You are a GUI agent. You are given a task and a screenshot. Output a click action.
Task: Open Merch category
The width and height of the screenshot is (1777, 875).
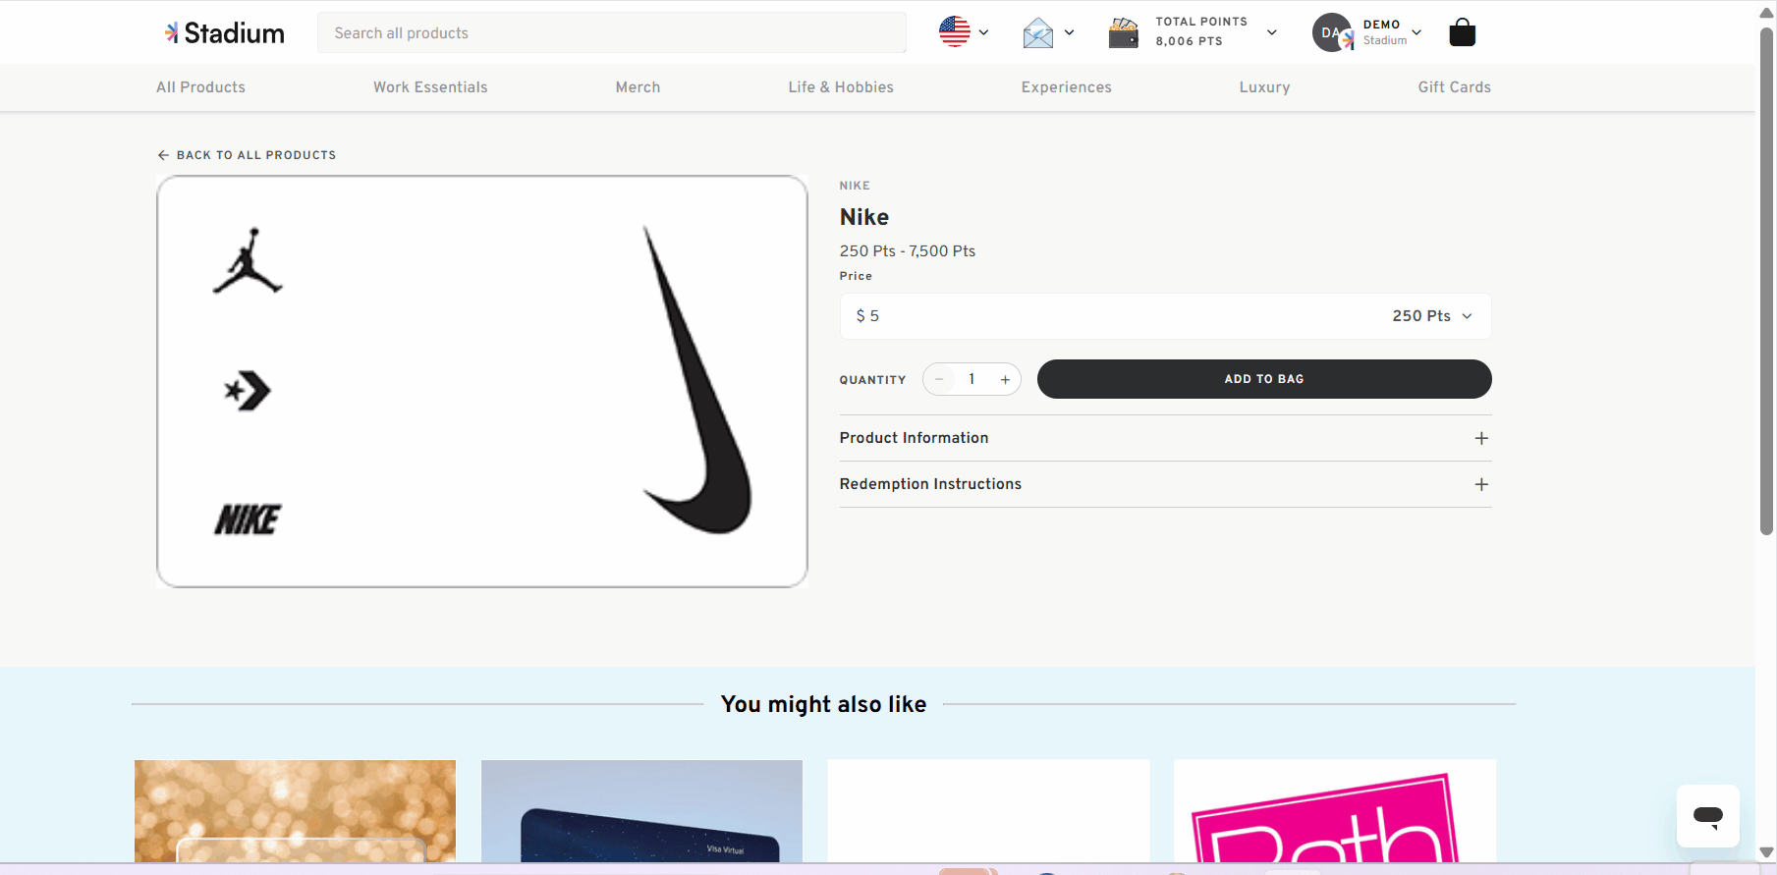(638, 87)
